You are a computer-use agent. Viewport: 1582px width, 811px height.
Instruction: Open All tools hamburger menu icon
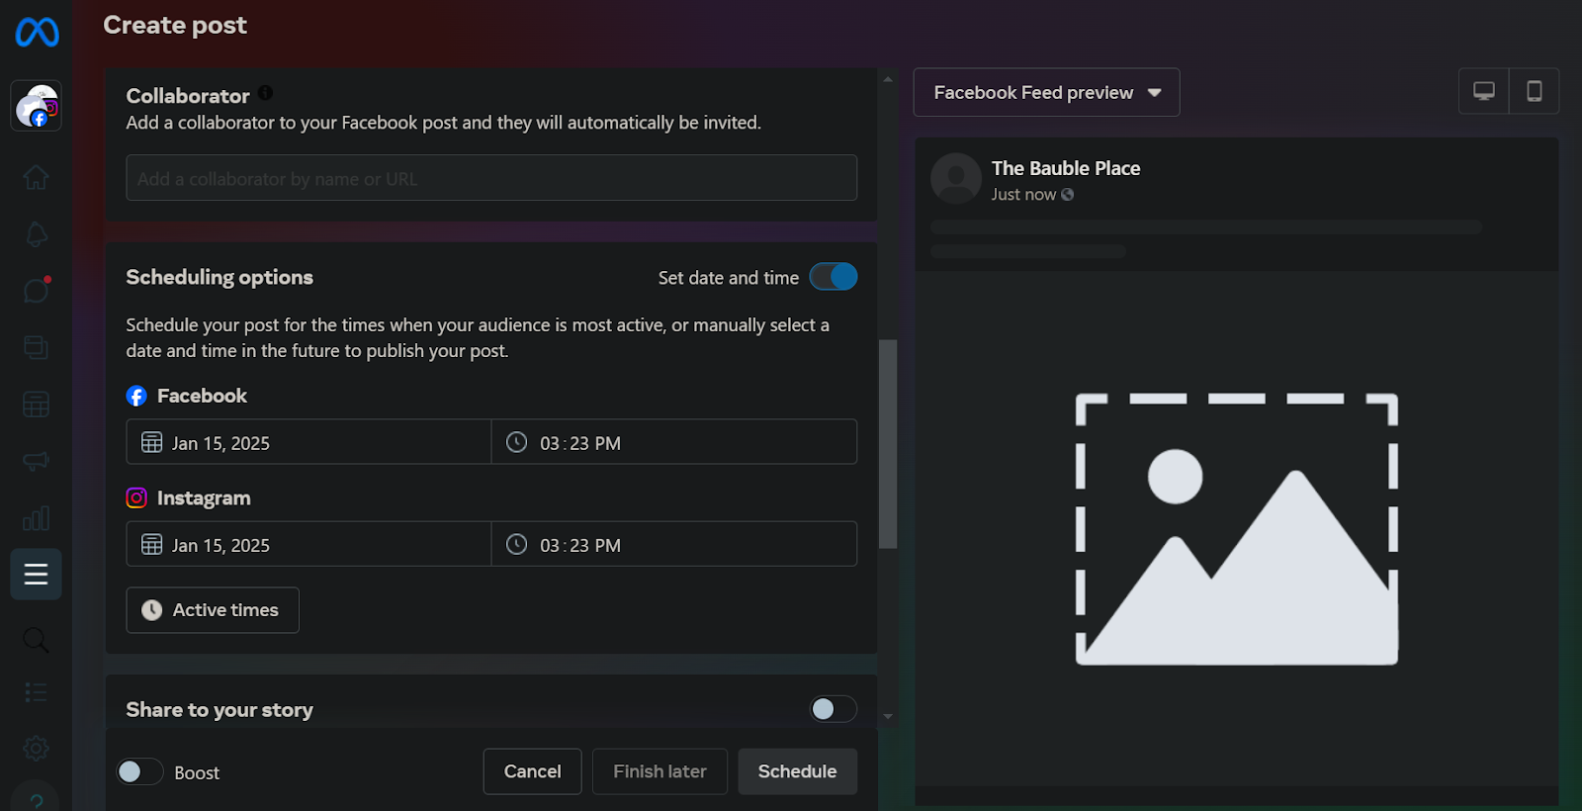36,575
